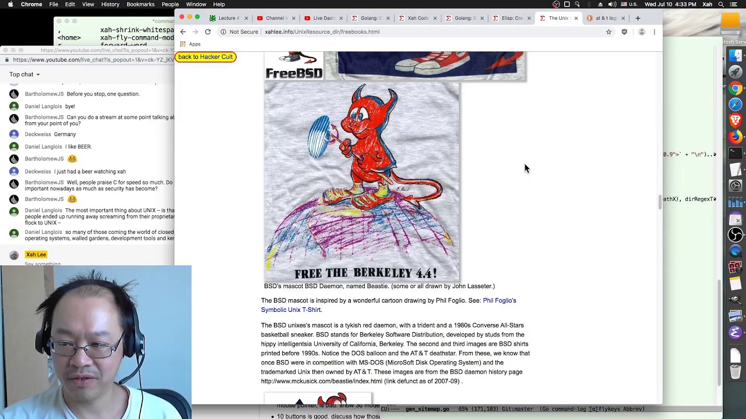Image resolution: width=746 pixels, height=419 pixels.
Task: Open the Window menu
Action: (x=196, y=4)
